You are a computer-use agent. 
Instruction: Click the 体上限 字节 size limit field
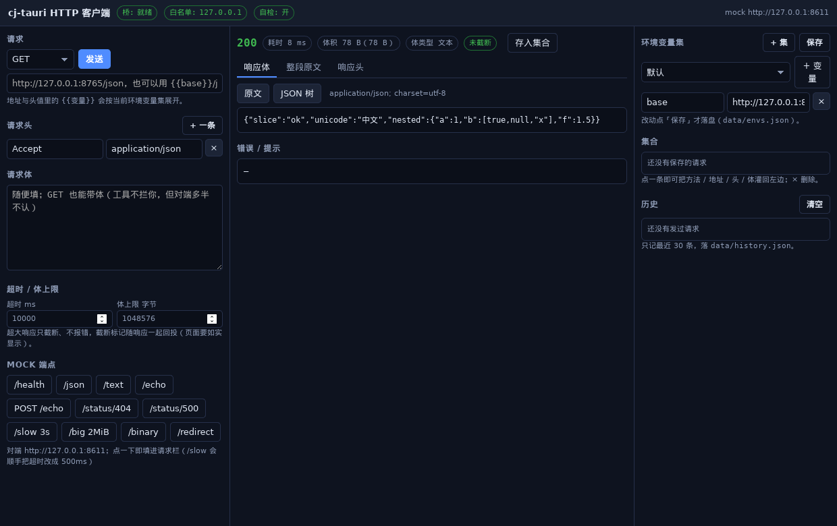(x=169, y=319)
